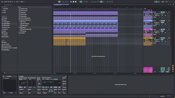Open Templates browser category
This screenshot has height=98, width=175.
[x=6, y=37]
